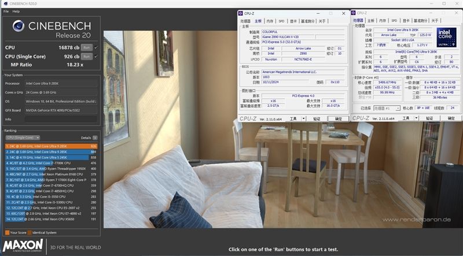Open the CPU (Single Core) ranking dropdown
463x256 pixels.
23,138
